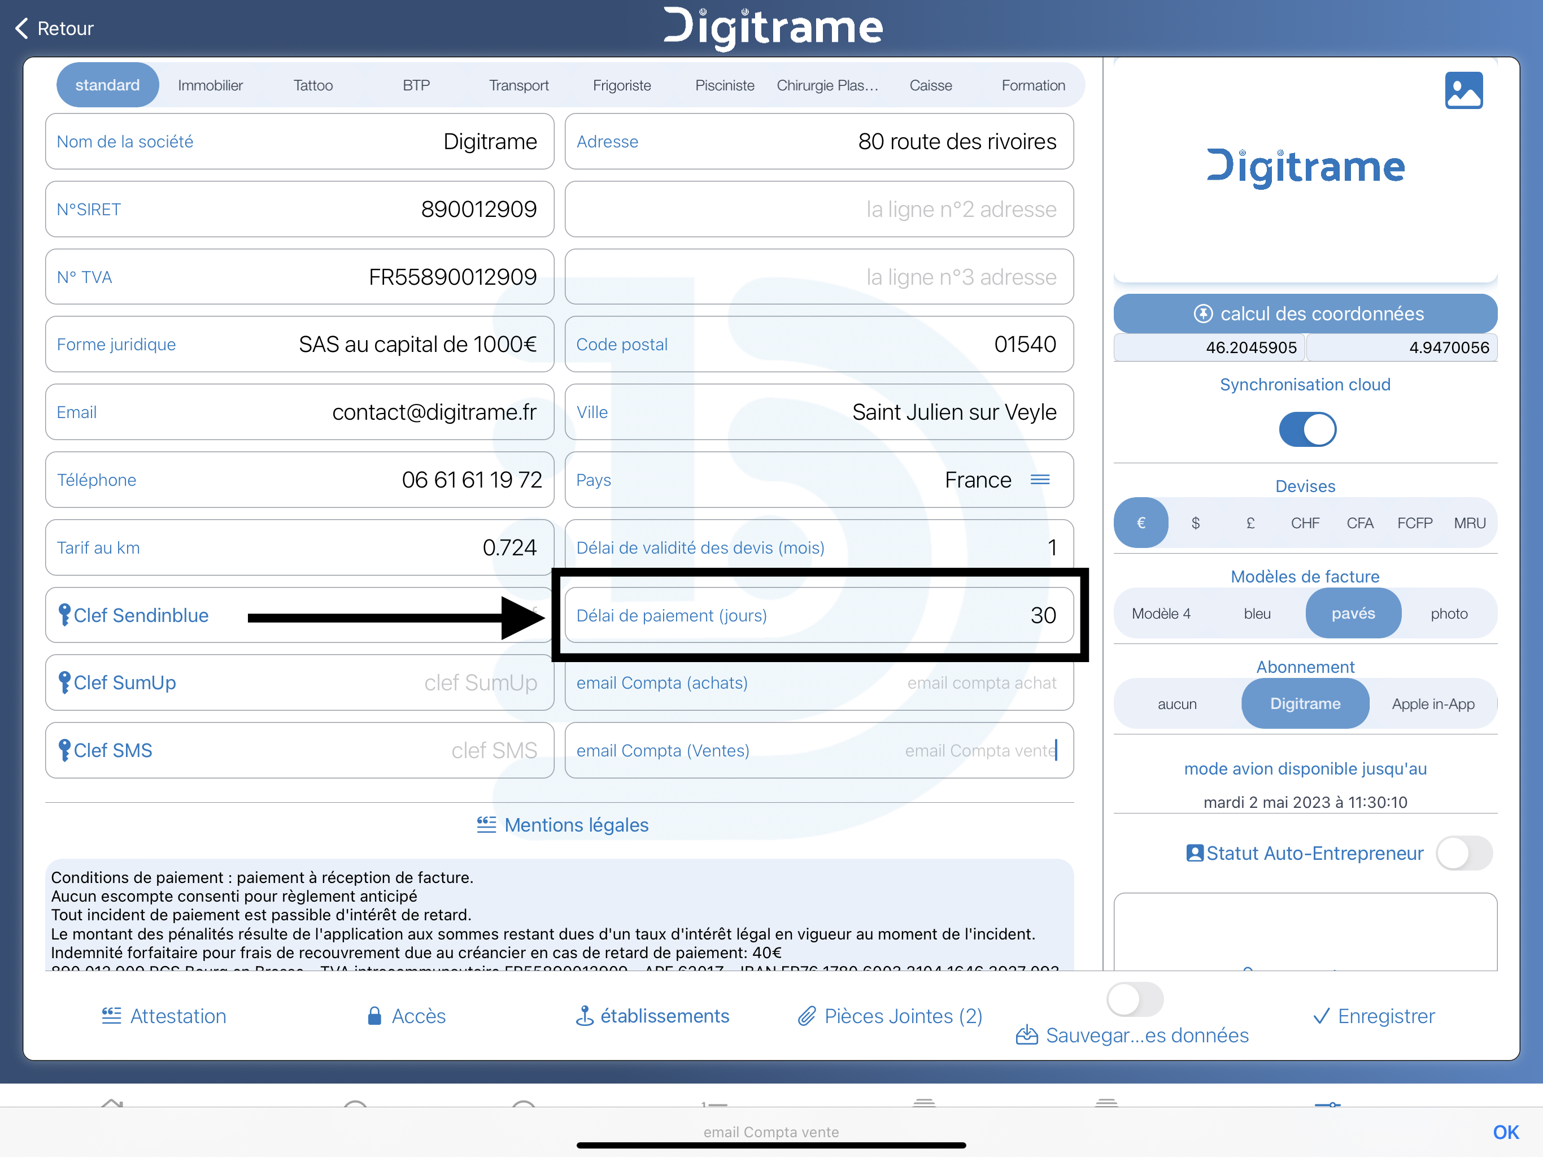This screenshot has height=1157, width=1543.
Task: Select the MRU currency
Action: coord(1470,523)
